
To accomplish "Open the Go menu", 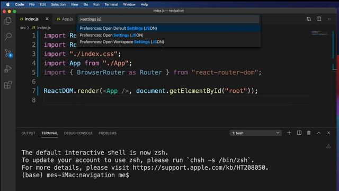I will [x=86, y=4].
